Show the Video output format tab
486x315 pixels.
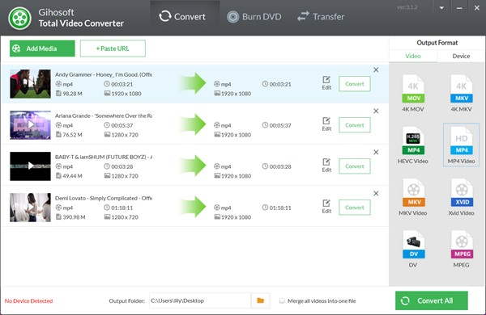(x=413, y=56)
